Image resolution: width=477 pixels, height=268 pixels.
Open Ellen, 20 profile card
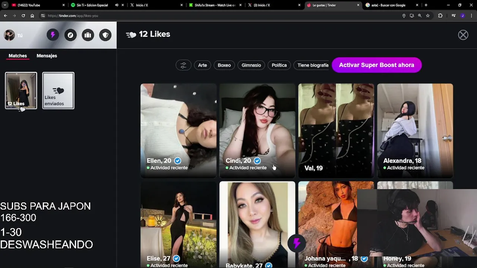pyautogui.click(x=178, y=131)
